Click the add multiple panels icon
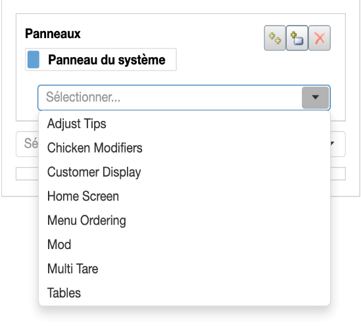Screen dimensions: 361x326 pos(275,38)
